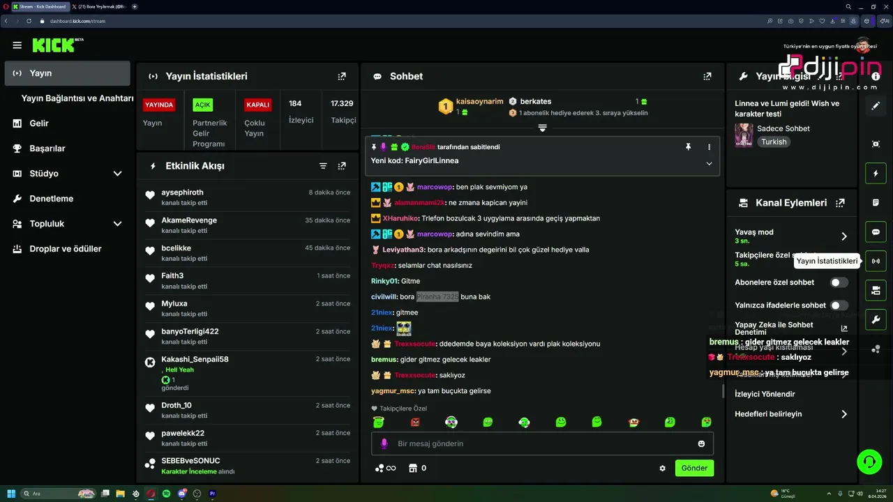893x502 pixels.
Task: Click the Windows Start button
Action: click(x=11, y=494)
